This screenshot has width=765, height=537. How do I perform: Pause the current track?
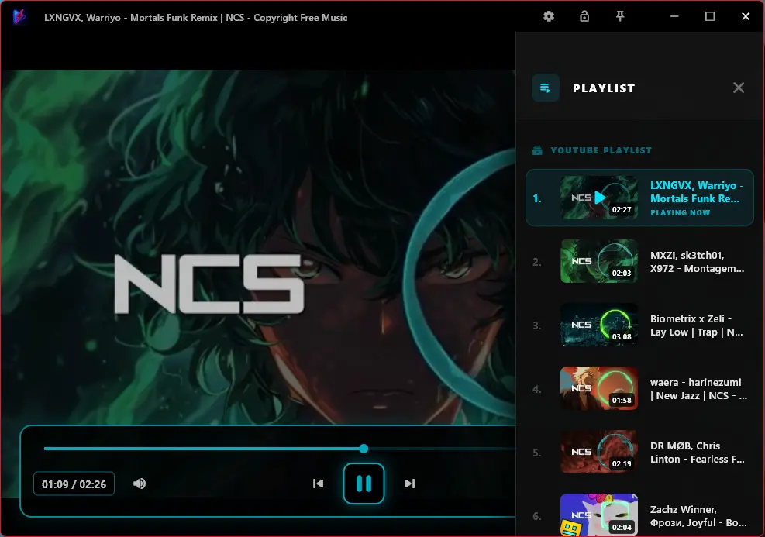364,484
